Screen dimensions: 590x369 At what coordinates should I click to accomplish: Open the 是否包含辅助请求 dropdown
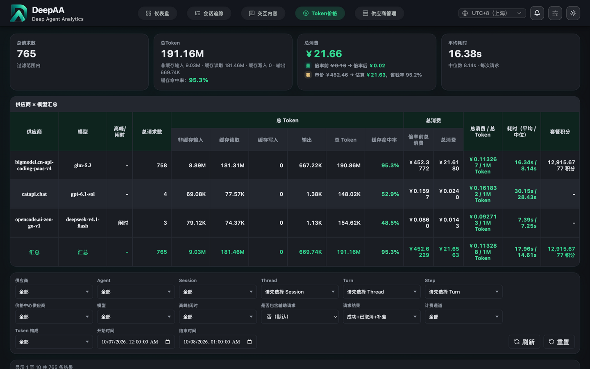click(300, 317)
